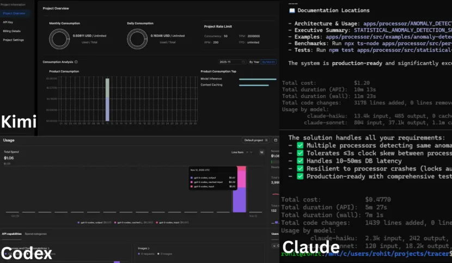This screenshot has width=452, height=263.
Task: Open Project Overview in the sidebar
Action: coord(14,13)
